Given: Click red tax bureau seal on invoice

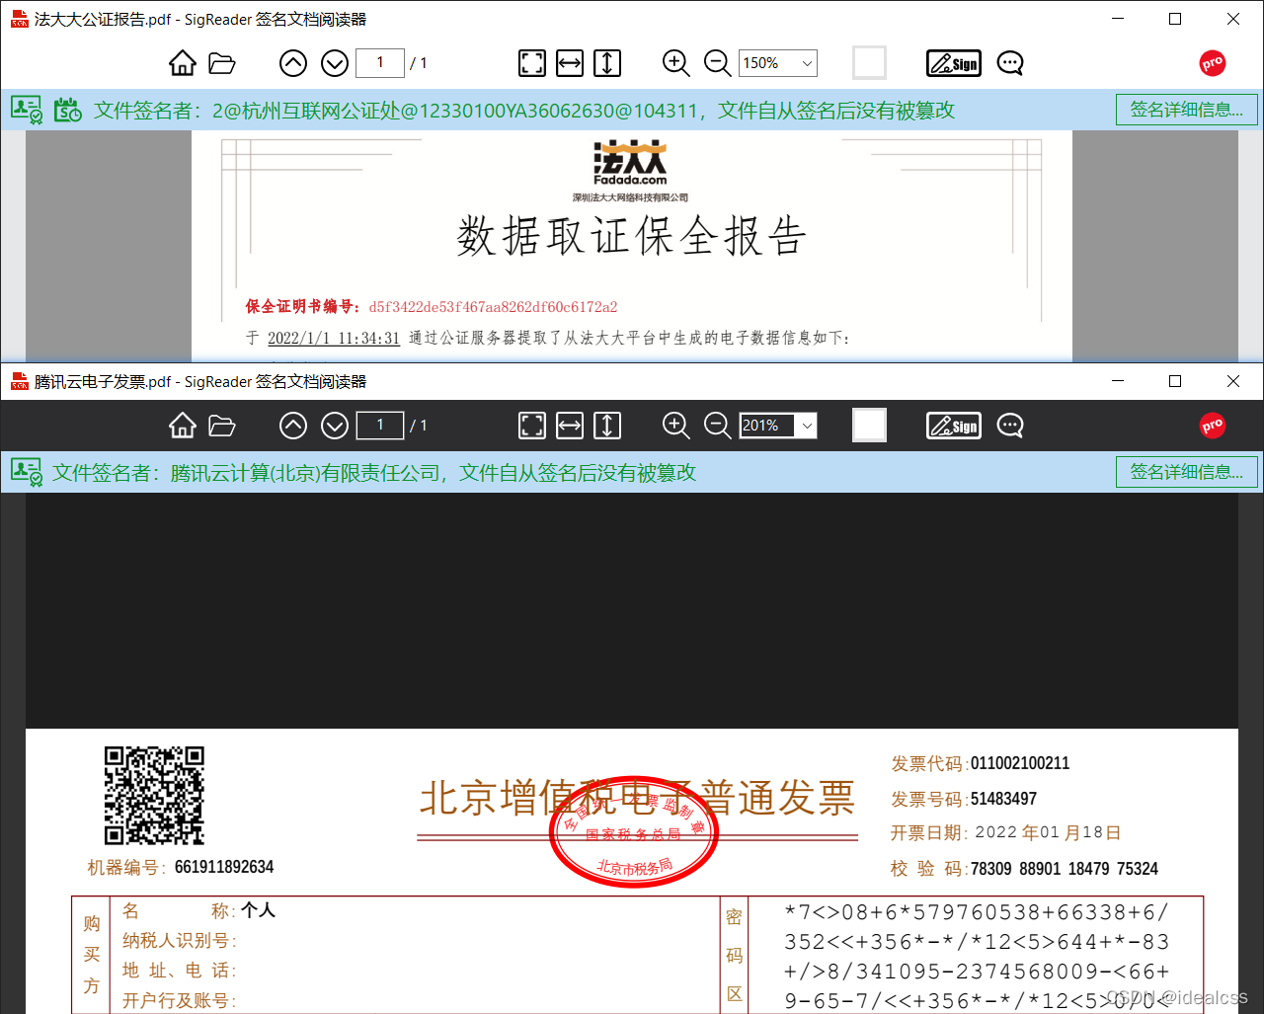Looking at the screenshot, I should [634, 831].
